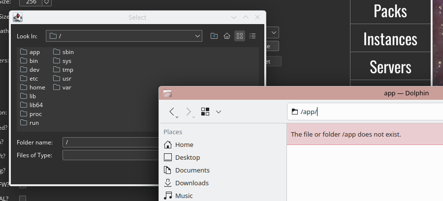This screenshot has height=201, width=443.
Task: Click the Dolphin back arrow
Action: pyautogui.click(x=172, y=112)
